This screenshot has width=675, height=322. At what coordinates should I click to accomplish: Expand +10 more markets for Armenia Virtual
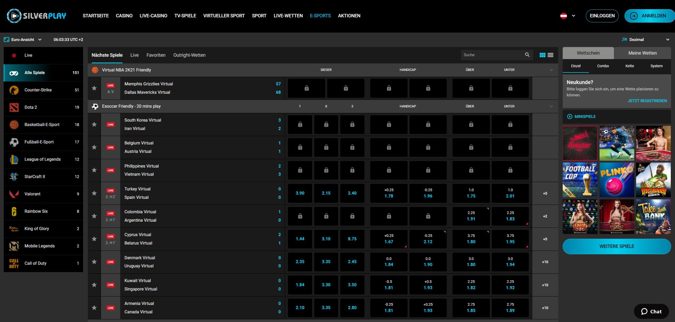[545, 308]
